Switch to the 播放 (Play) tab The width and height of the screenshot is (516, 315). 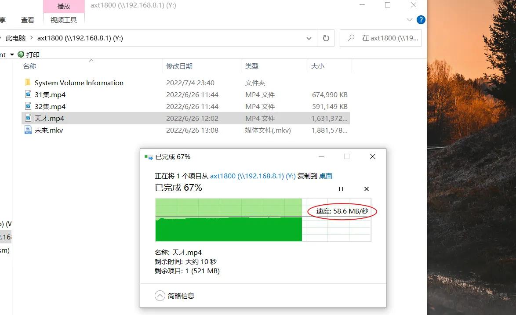click(x=63, y=6)
